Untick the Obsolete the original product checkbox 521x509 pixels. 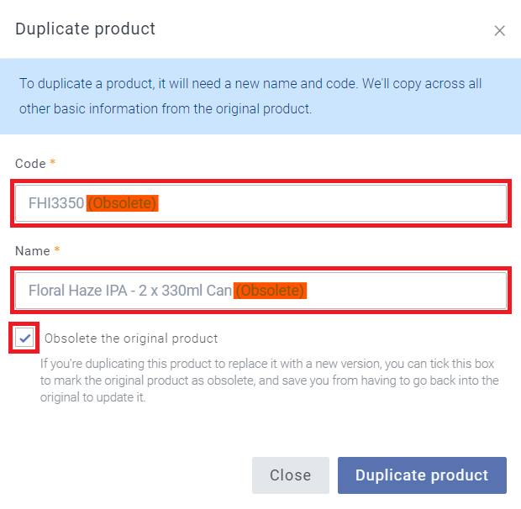pyautogui.click(x=25, y=338)
